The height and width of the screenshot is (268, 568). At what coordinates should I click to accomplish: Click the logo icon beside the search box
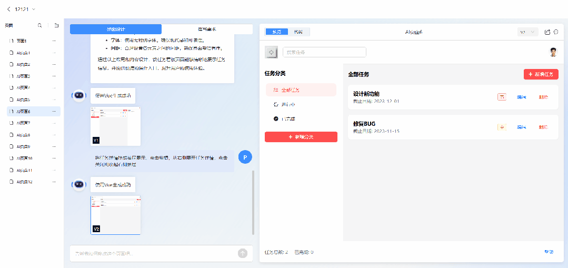[x=271, y=52]
